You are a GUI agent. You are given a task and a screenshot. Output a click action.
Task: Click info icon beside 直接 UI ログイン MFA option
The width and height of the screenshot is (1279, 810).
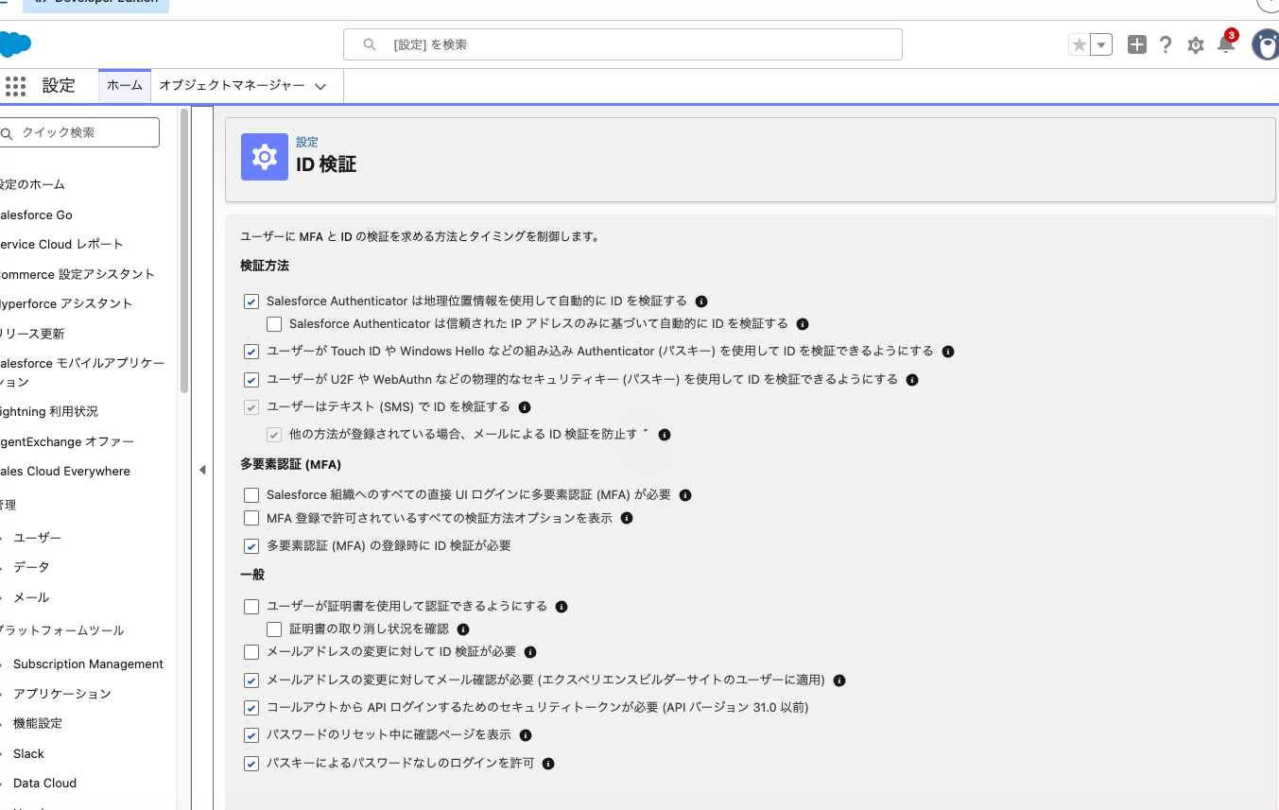point(685,495)
